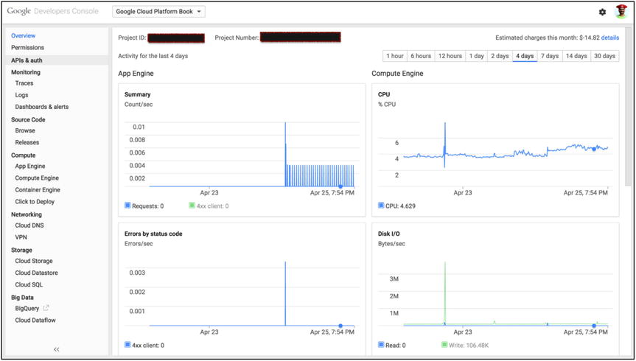Expand the Compute section

[x=23, y=155]
